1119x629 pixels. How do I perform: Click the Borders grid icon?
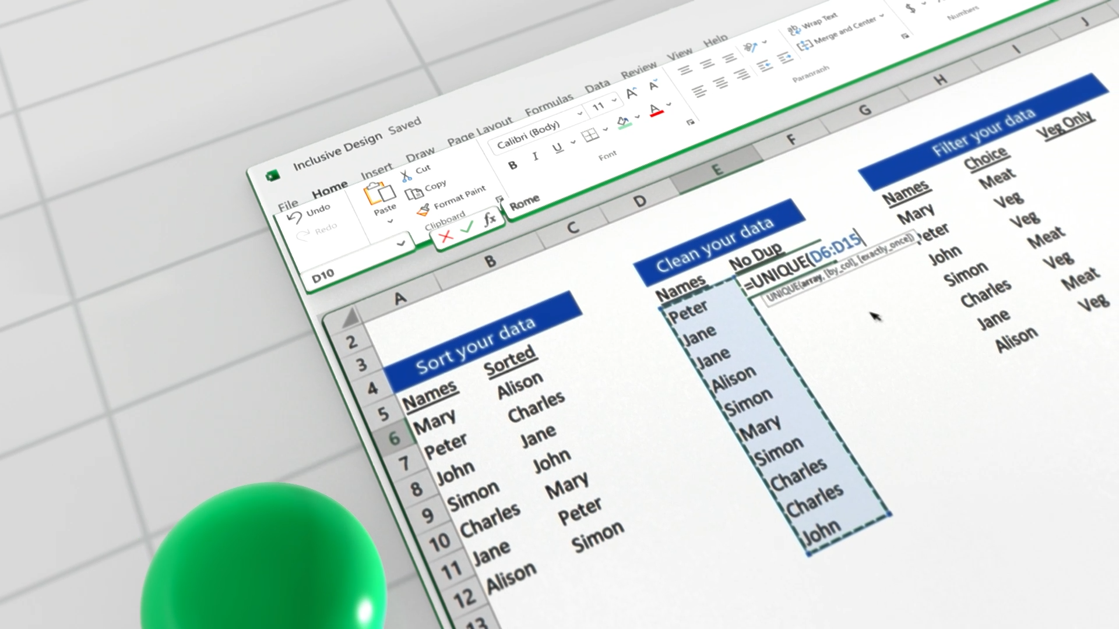590,135
